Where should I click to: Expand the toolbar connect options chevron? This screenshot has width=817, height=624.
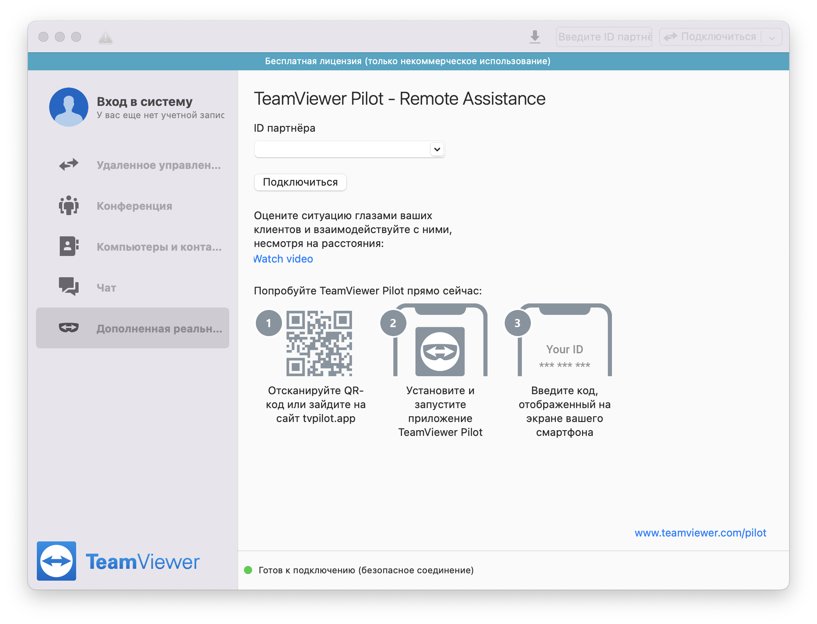point(772,37)
